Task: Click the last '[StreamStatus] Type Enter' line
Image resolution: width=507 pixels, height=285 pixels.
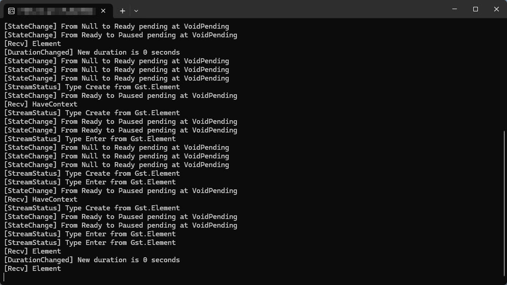Action: (90, 243)
